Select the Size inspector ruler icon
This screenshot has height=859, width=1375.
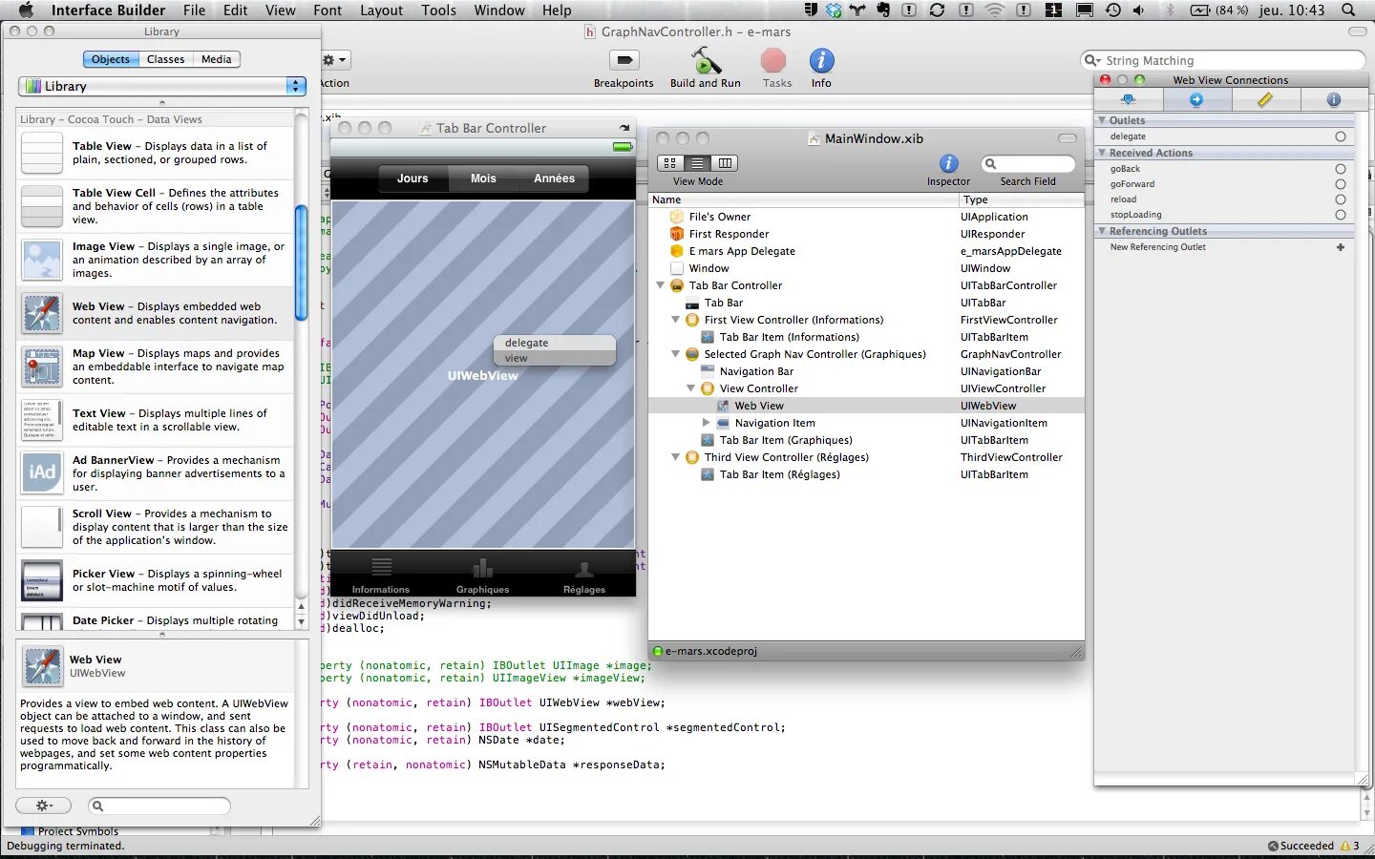[1265, 99]
